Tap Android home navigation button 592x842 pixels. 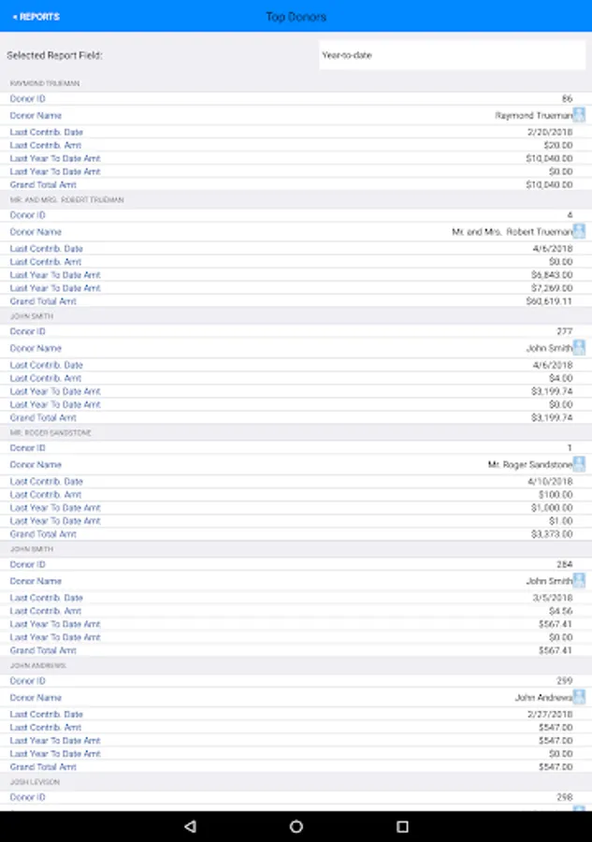(296, 826)
